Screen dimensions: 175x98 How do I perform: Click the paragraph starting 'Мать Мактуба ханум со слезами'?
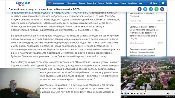(x=65, y=71)
